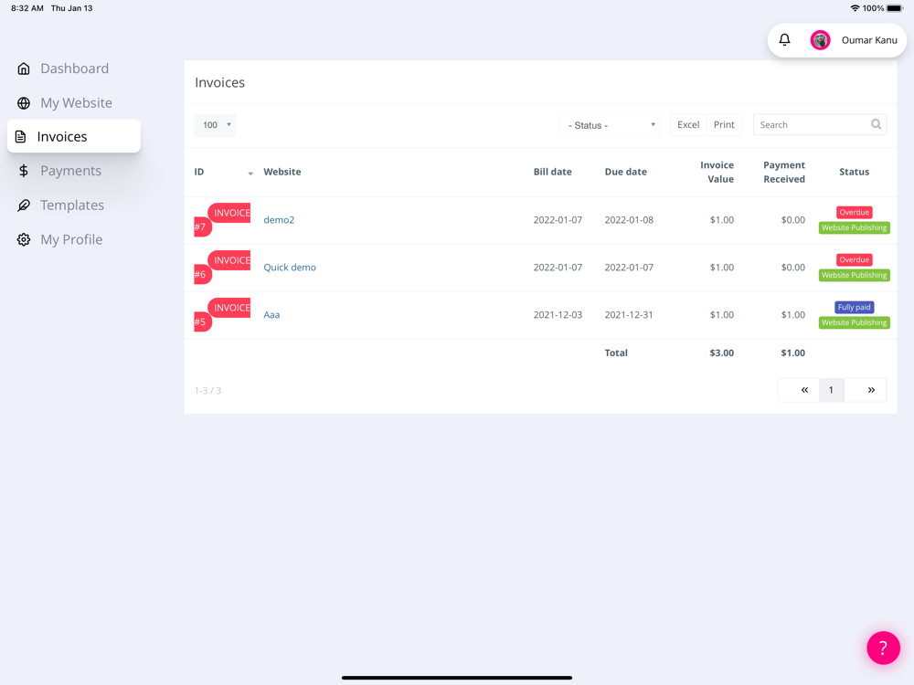Viewport: 914px width, 685px height.
Task: Click Website Publishing tag in Aaa row
Action: pos(854,322)
